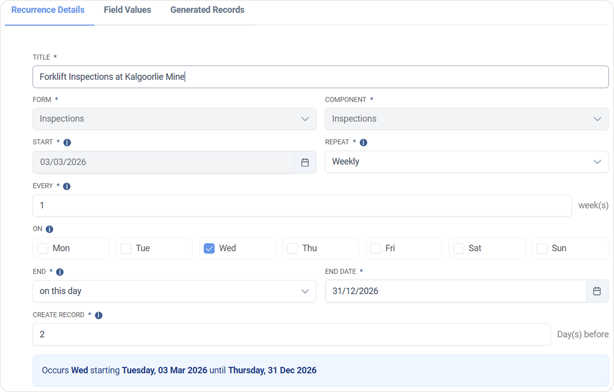
Task: Click the Create Record days-before field
Action: coord(291,335)
